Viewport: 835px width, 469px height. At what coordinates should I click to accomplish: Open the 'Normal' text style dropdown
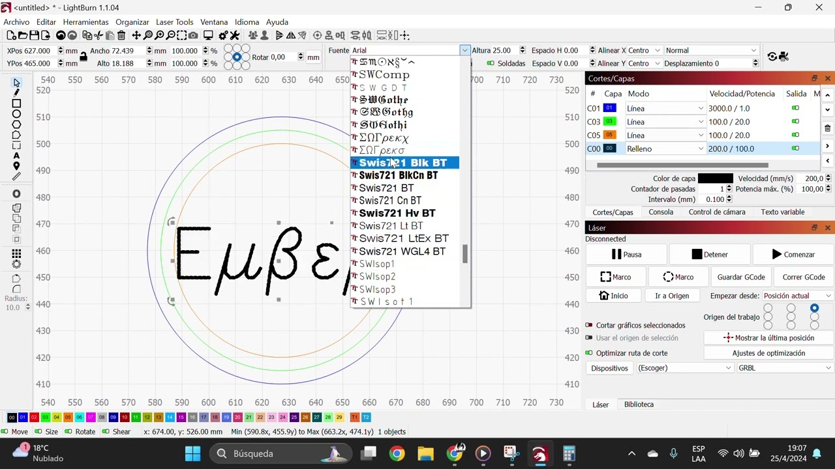[711, 50]
